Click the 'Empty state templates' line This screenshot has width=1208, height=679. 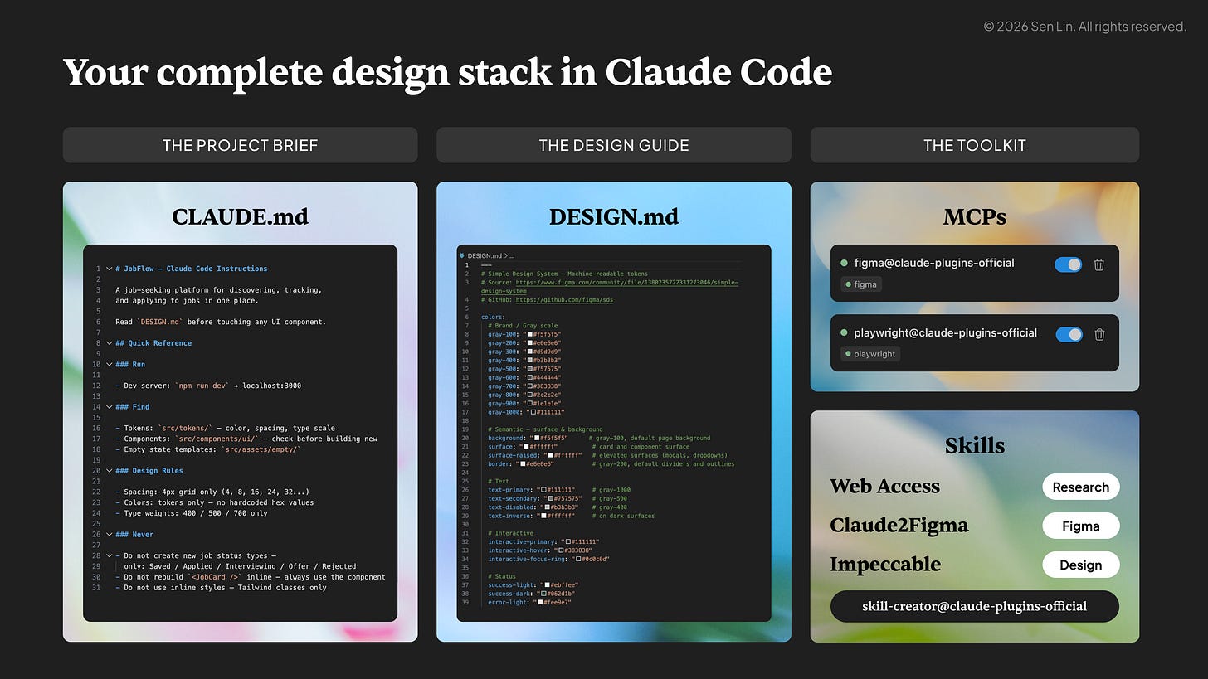pos(208,449)
